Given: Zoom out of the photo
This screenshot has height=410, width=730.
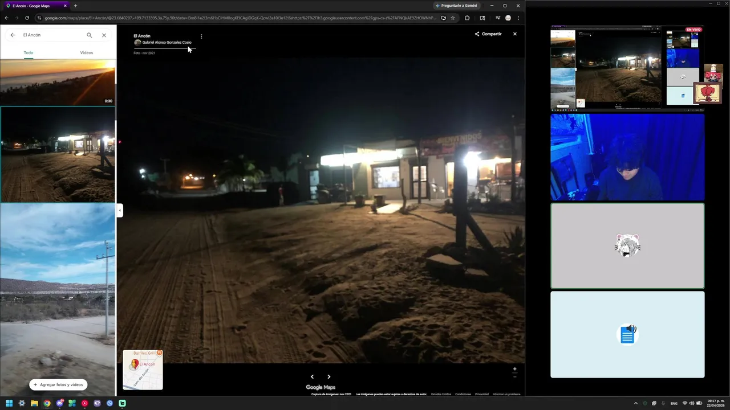Looking at the screenshot, I should click(514, 376).
